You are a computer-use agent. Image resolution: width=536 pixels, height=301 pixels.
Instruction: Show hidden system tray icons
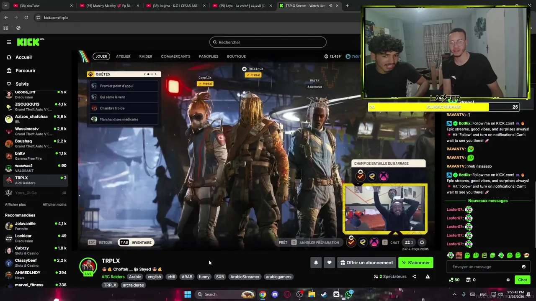(455, 294)
